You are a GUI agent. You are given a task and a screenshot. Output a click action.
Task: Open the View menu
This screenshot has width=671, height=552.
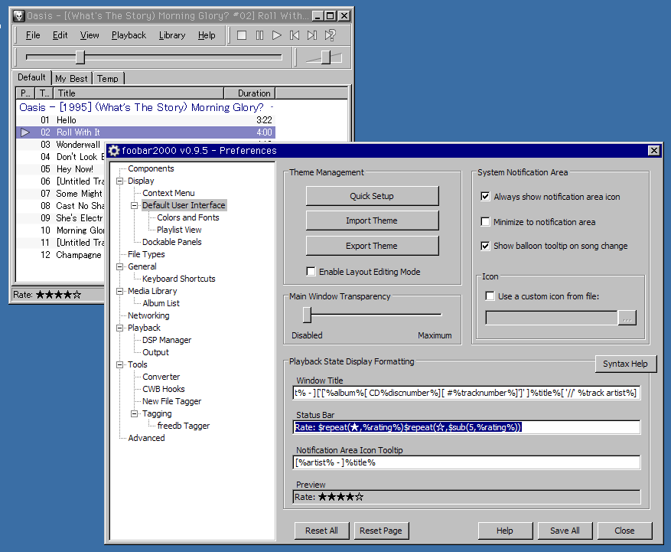(x=90, y=35)
